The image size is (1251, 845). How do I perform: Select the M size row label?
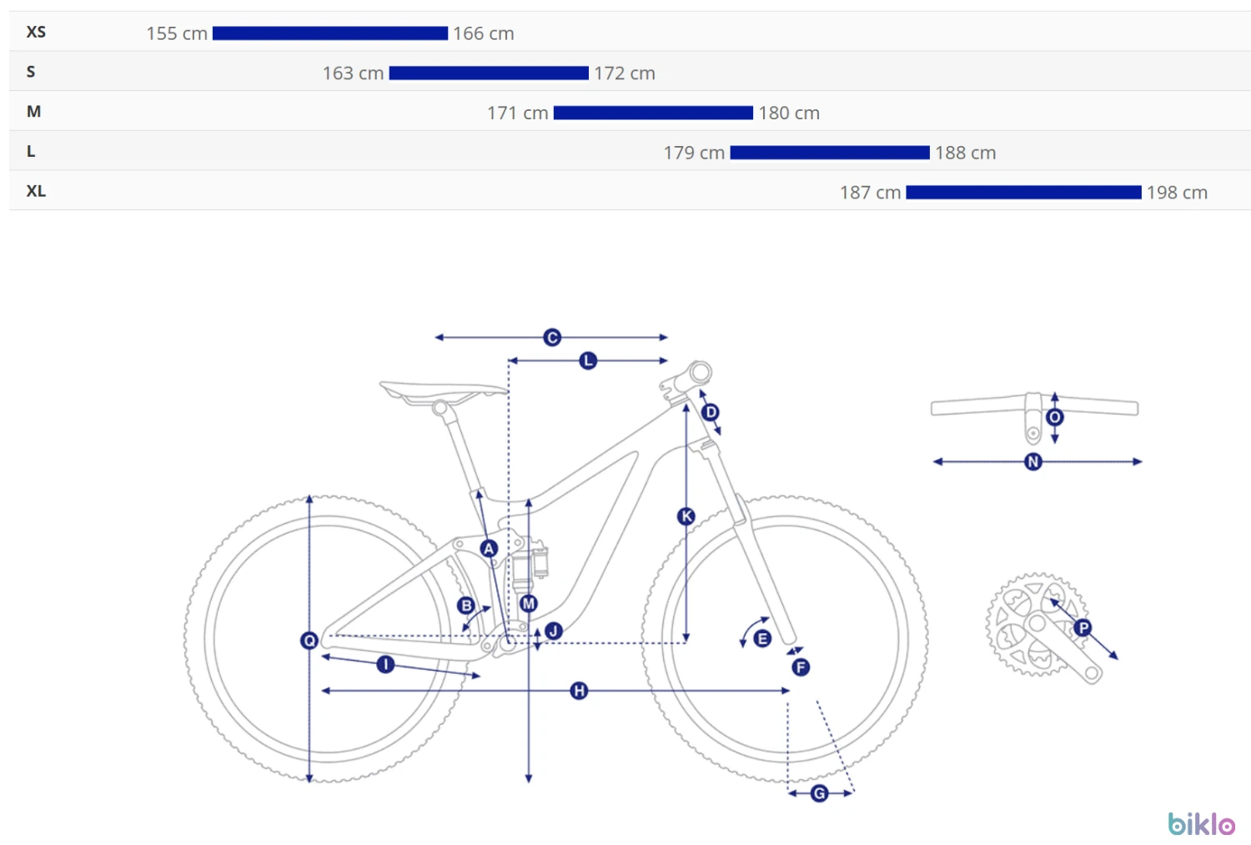point(33,112)
